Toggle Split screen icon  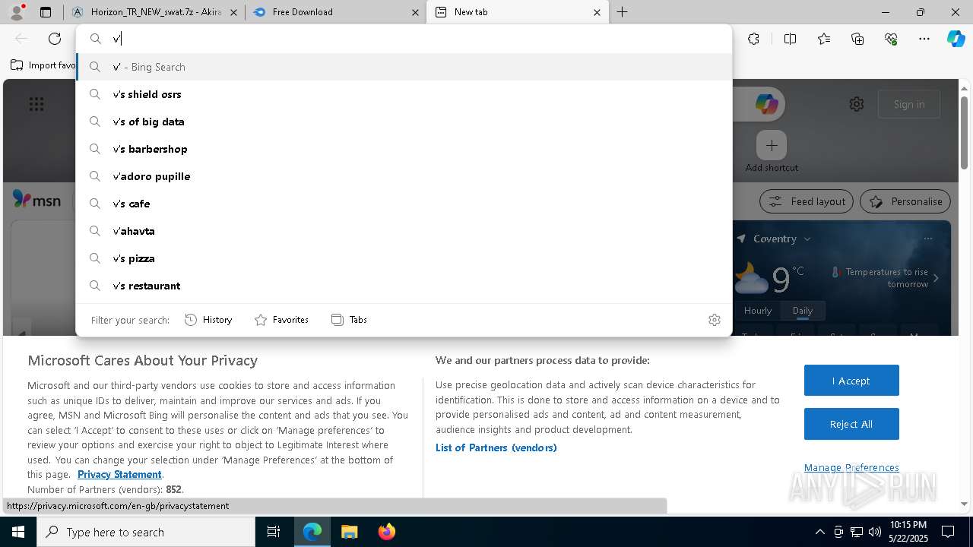point(790,39)
